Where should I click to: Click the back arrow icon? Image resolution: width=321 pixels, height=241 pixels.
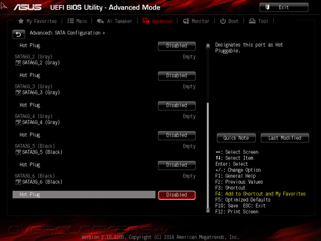coord(19,34)
